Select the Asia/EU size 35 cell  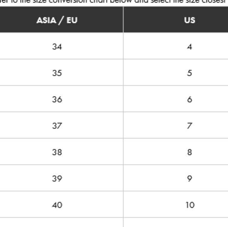pyautogui.click(x=61, y=72)
